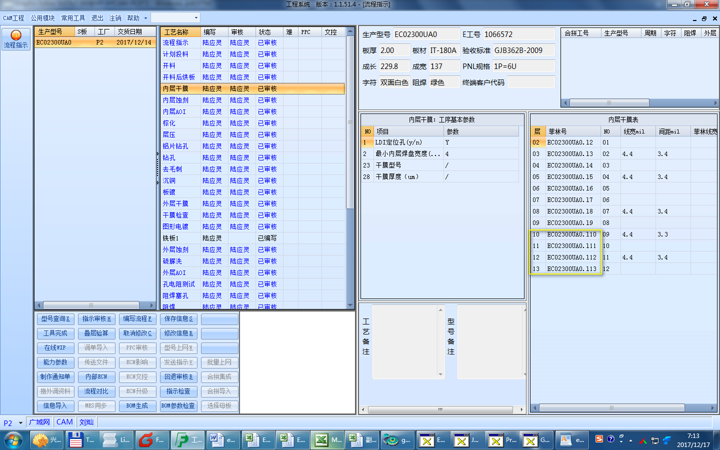This screenshot has height=450, width=720.
Task: Open the Pr... X window in taskbar
Action: pos(502,440)
